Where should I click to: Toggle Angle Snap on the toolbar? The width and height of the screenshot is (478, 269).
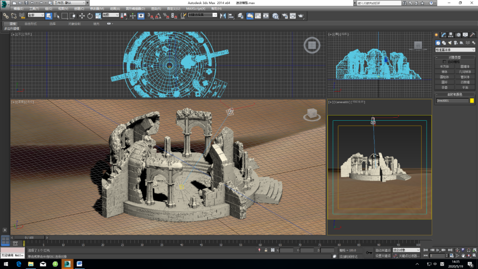(x=158, y=16)
